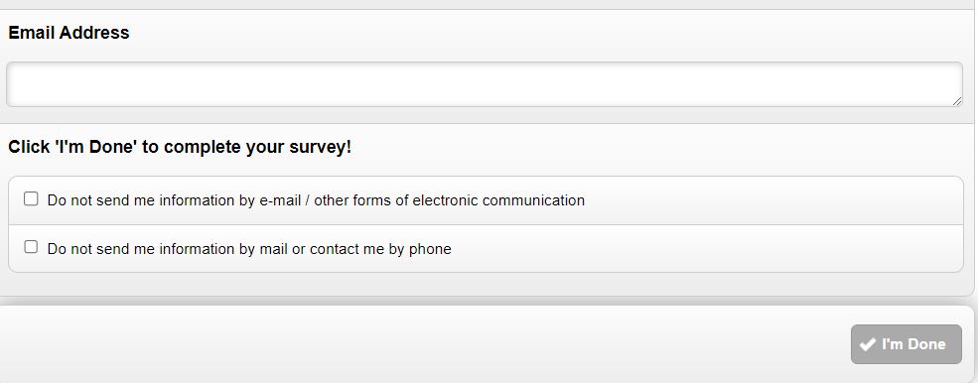
Task: Click the resize grip of the email box
Action: click(957, 101)
